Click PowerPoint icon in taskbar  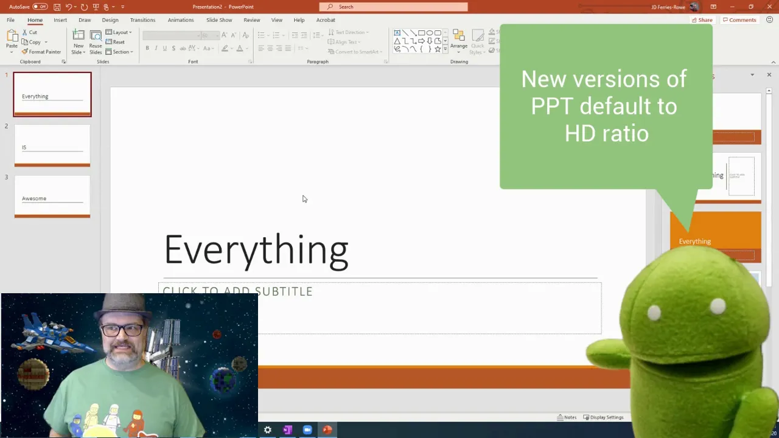click(x=327, y=430)
